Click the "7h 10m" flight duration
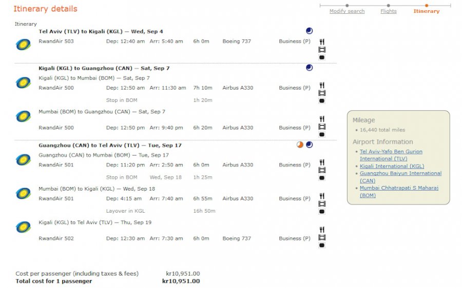The height and width of the screenshot is (288, 462). 203,88
